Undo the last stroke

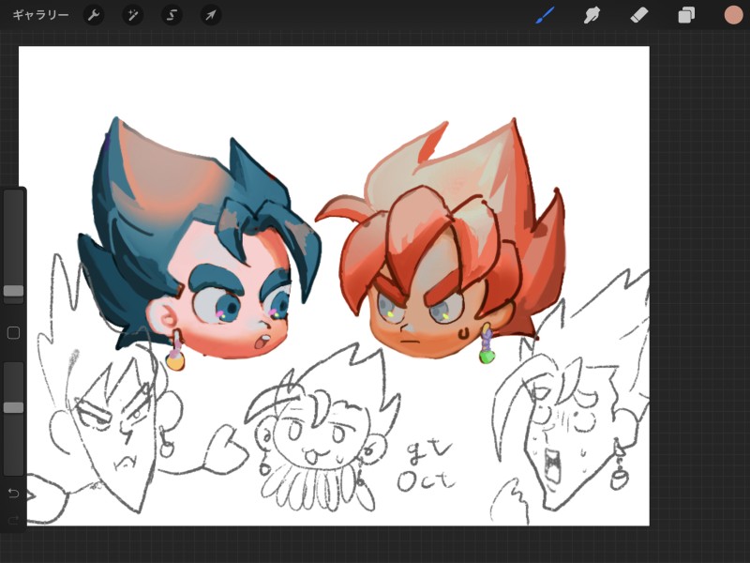(13, 494)
